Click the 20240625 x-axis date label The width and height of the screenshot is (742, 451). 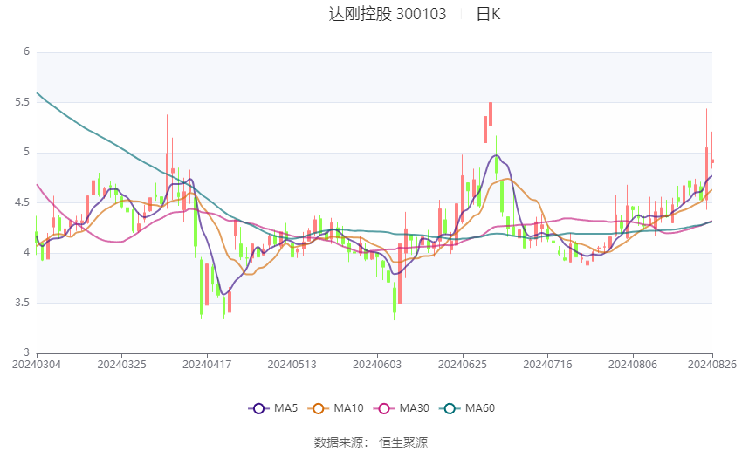click(463, 365)
